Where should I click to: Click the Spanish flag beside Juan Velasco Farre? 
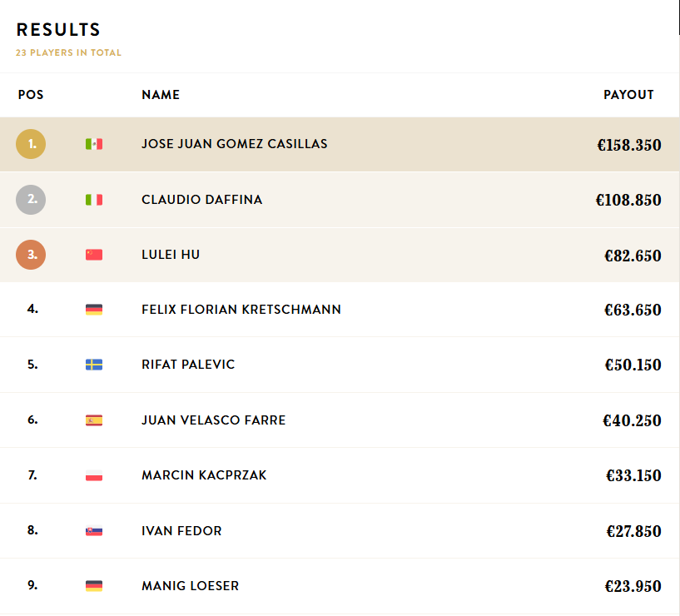tap(94, 420)
